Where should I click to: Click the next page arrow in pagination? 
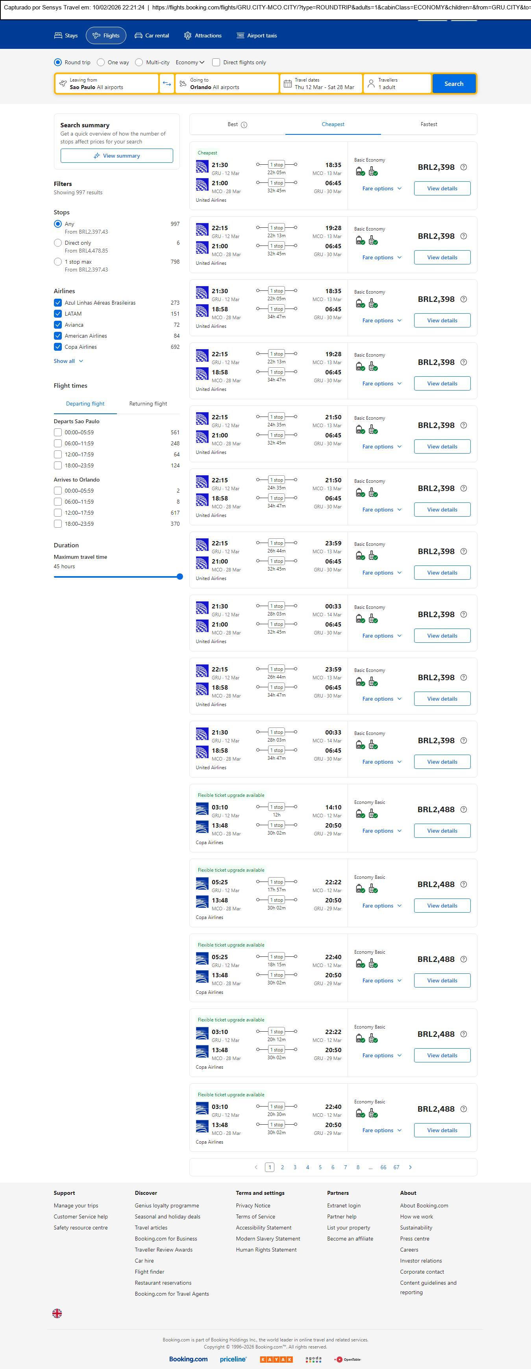pyautogui.click(x=410, y=1167)
